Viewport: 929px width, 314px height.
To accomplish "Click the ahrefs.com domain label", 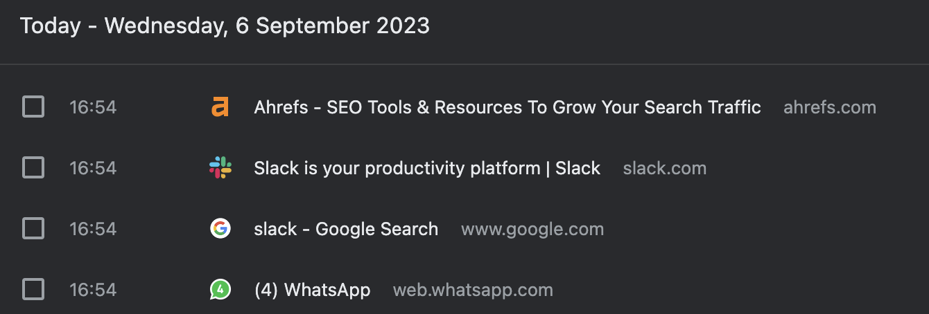I will [x=829, y=107].
